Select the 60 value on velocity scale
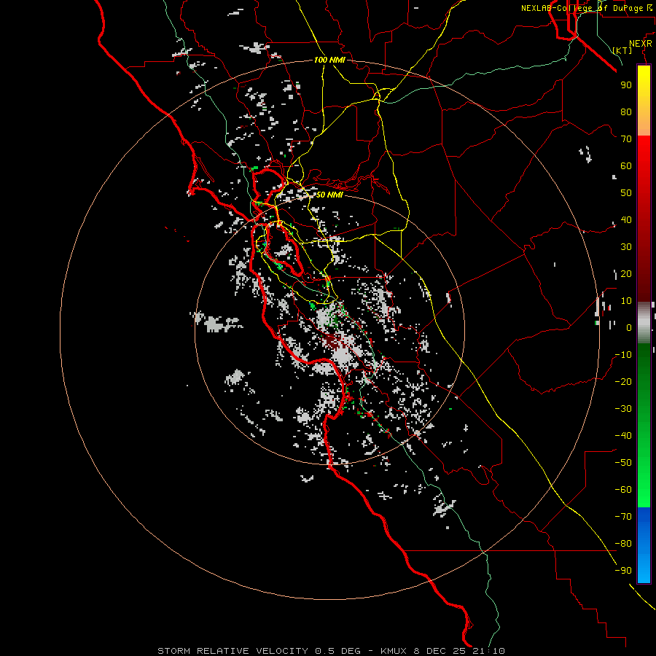 pos(626,165)
